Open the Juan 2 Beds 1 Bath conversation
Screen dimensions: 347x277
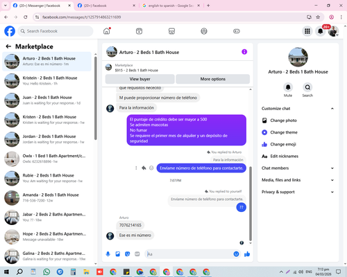[47, 100]
